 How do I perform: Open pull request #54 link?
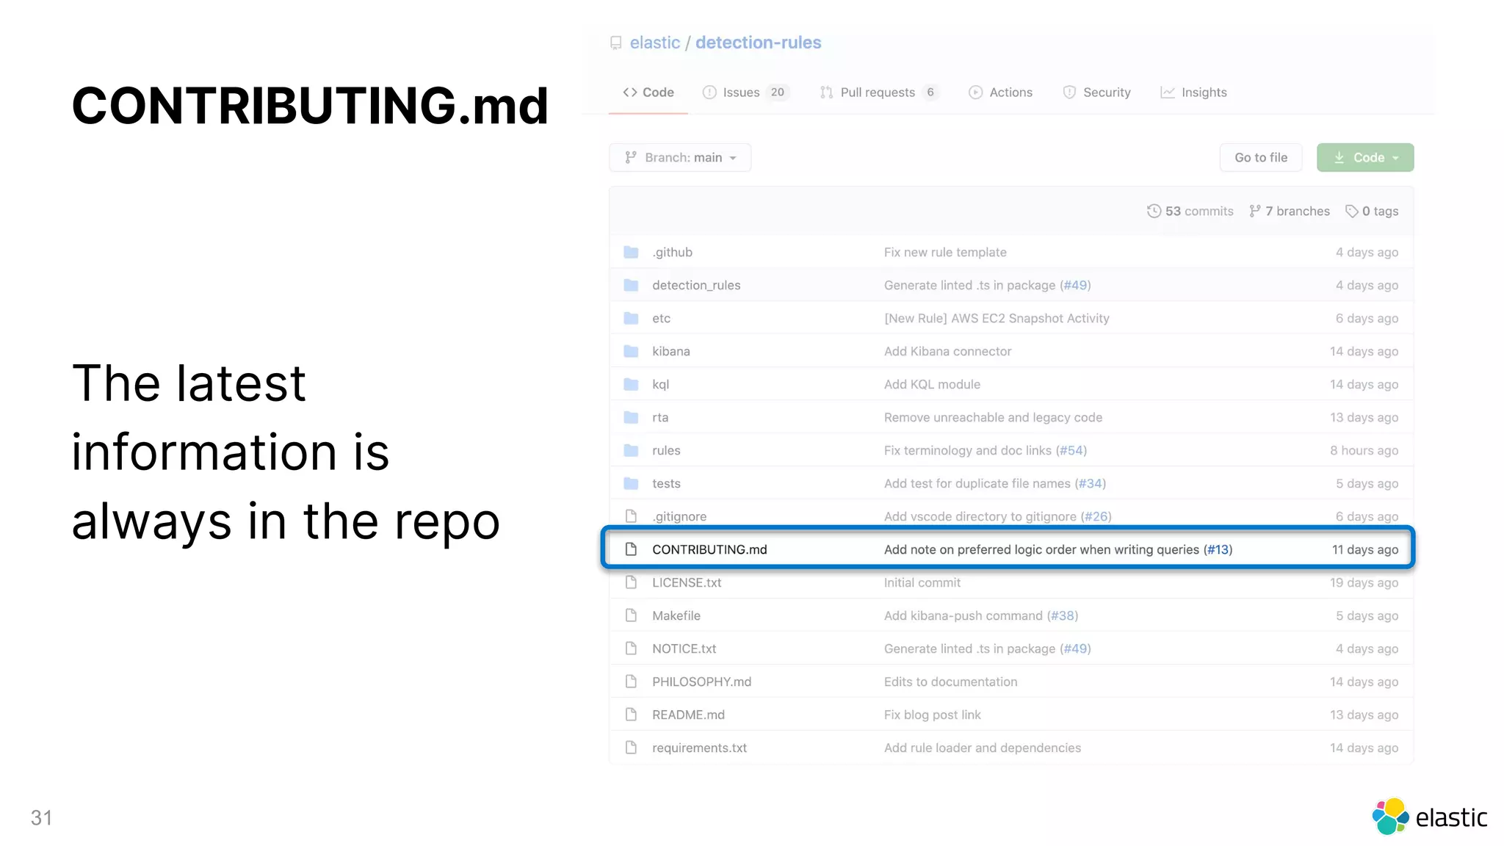click(1072, 450)
